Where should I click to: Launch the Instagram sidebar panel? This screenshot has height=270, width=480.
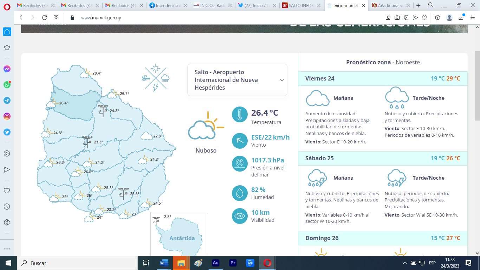tap(7, 116)
